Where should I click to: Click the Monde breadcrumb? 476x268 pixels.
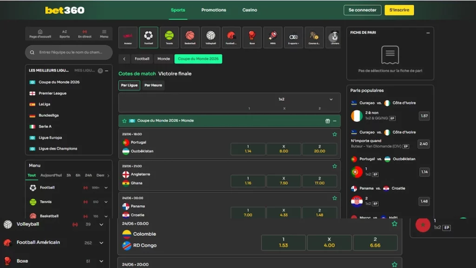164,59
